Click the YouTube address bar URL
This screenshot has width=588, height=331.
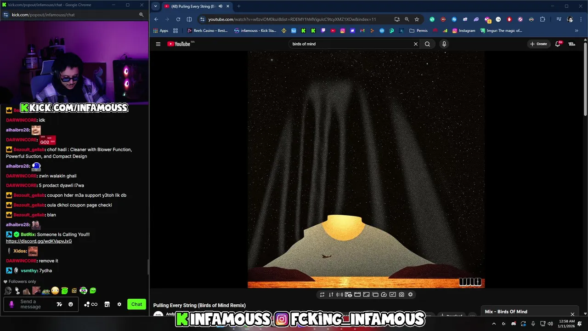click(x=292, y=19)
